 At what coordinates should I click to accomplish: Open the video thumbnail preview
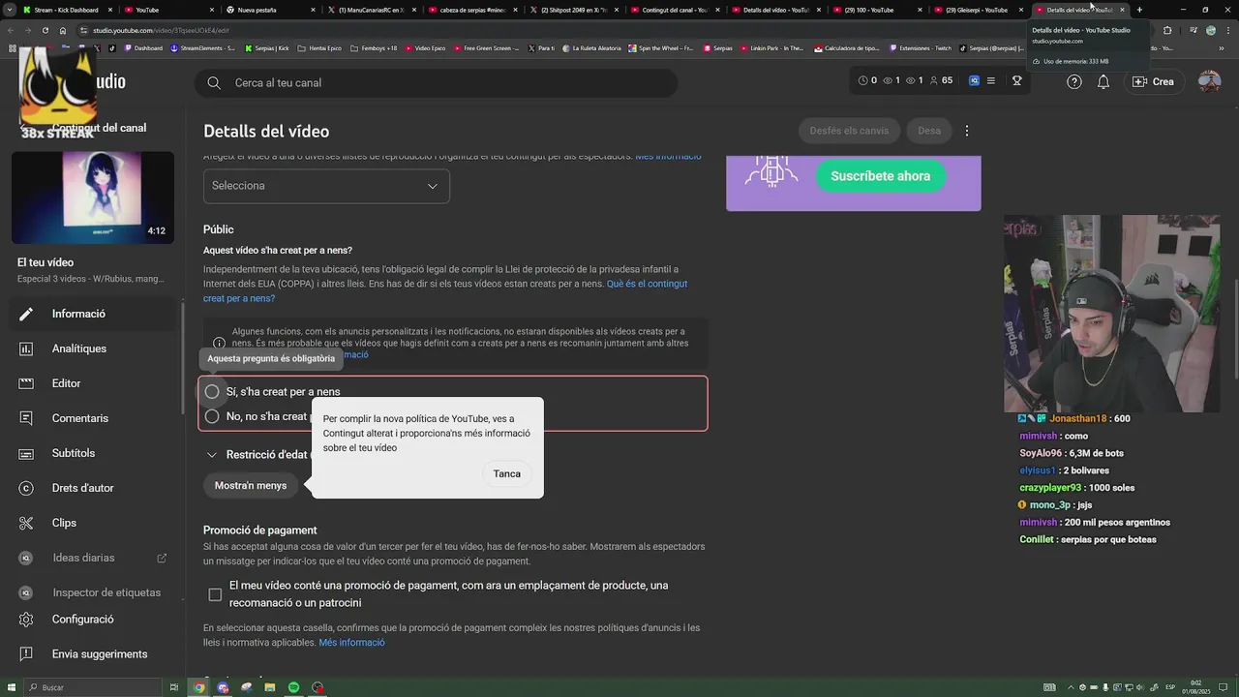coord(93,197)
